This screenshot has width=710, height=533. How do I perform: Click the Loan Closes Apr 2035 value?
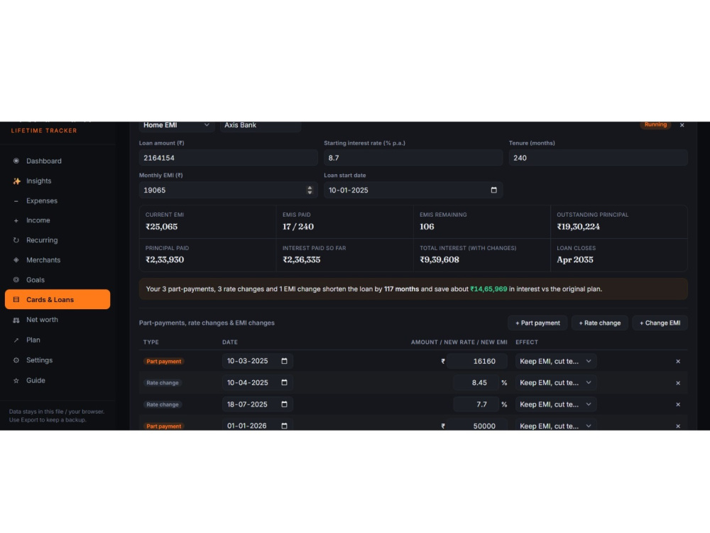tap(574, 259)
